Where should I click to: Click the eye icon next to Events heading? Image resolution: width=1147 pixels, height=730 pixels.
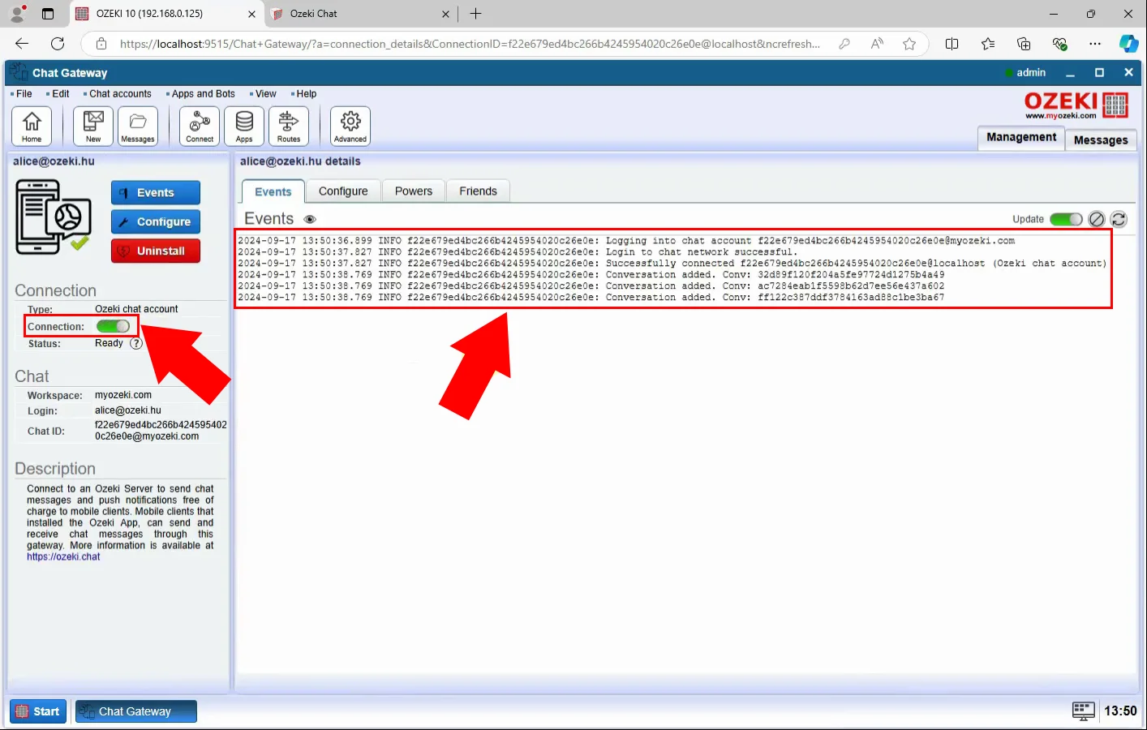click(x=309, y=220)
